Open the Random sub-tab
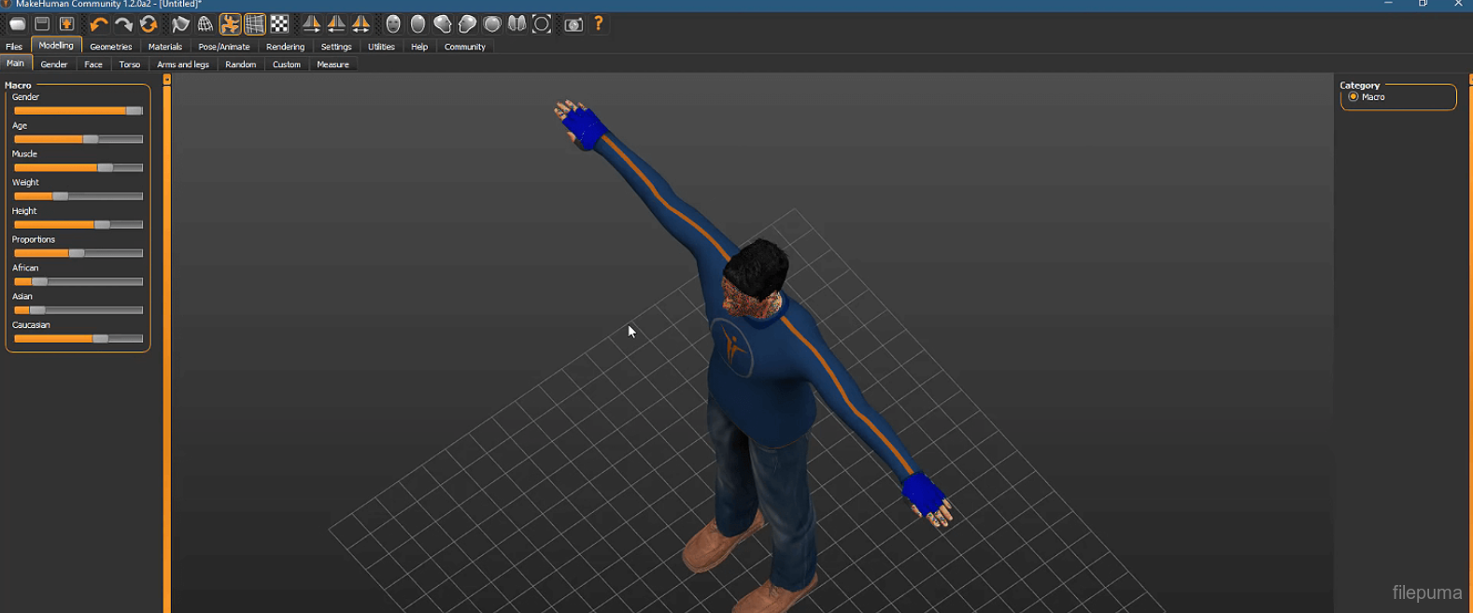The image size is (1473, 613). click(240, 64)
